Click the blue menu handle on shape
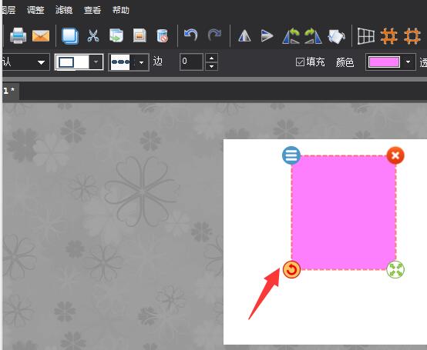Screen dimensions: 427x350 [291, 155]
